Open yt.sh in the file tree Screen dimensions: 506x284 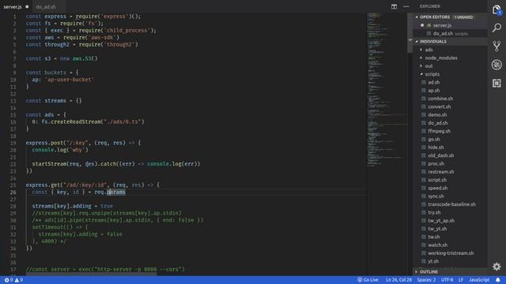pos(432,261)
